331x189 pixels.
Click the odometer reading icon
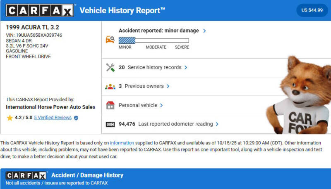point(110,124)
